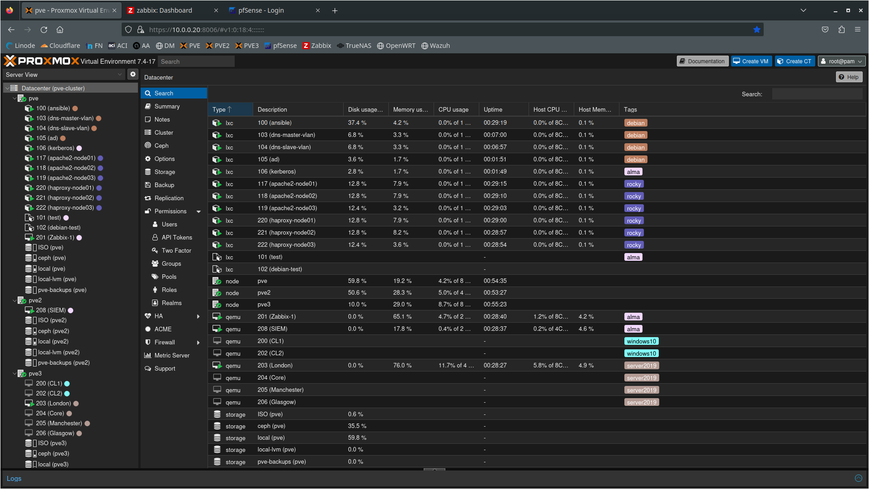The width and height of the screenshot is (869, 489).
Task: Expand the HA submenu arrow
Action: [198, 316]
